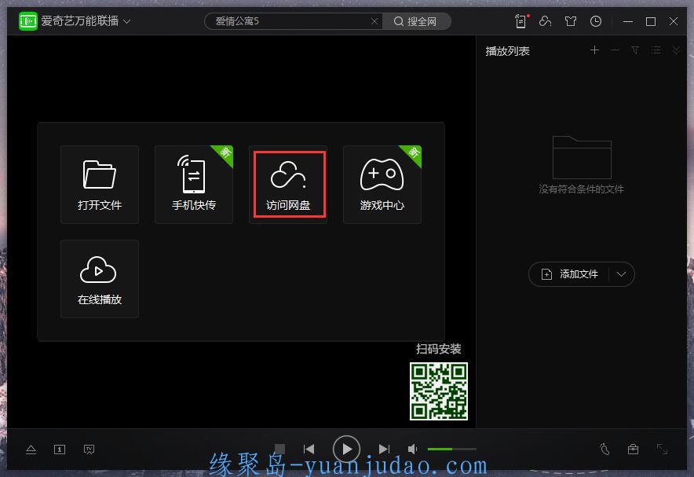Skip to the next track
Screen dimensions: 694x477
coord(384,449)
